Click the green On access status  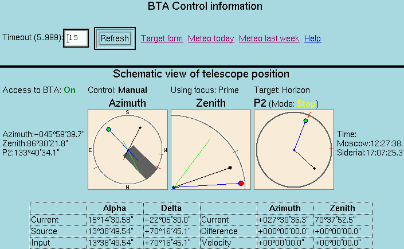tap(69, 90)
